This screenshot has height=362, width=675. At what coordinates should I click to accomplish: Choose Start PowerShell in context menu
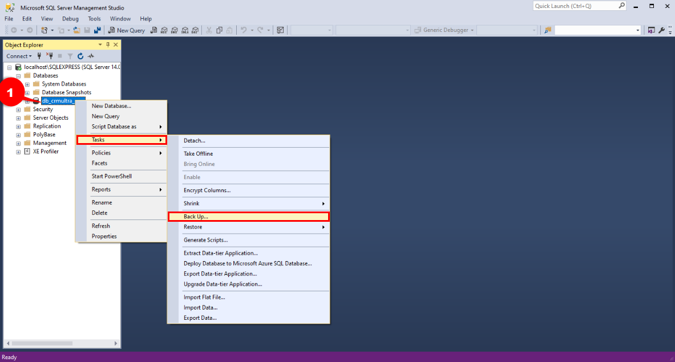(122, 176)
